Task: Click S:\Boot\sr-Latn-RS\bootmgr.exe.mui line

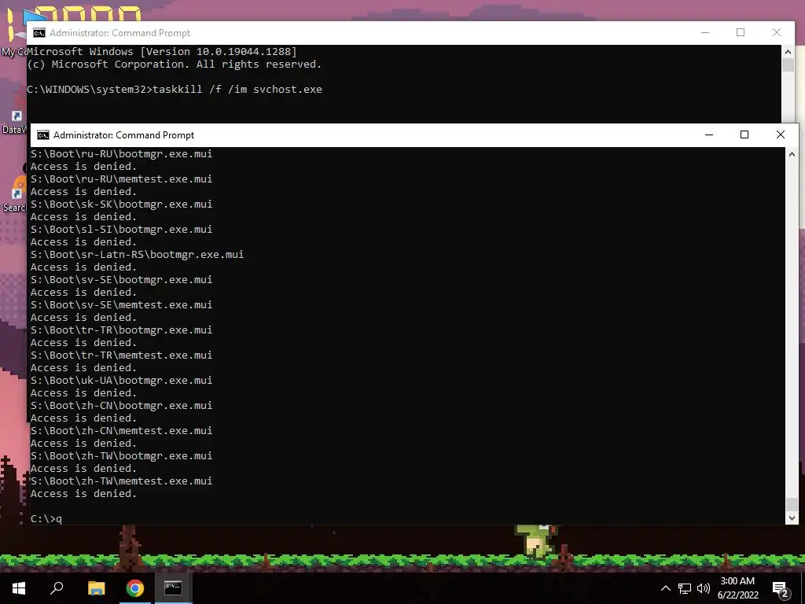Action: click(137, 254)
